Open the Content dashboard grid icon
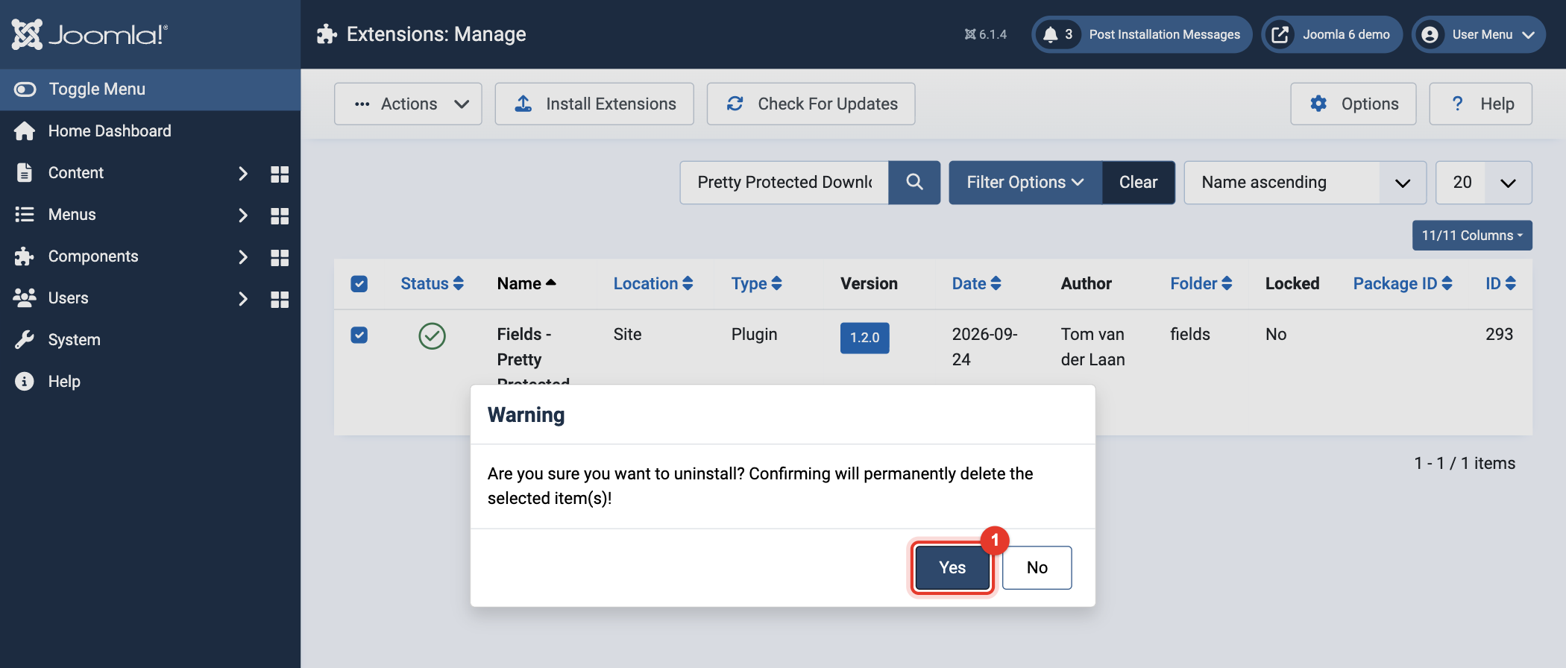 pyautogui.click(x=280, y=174)
